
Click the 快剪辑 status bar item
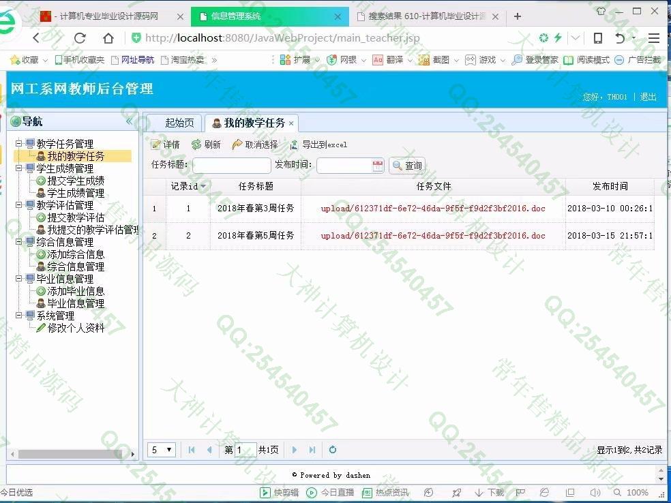coord(280,493)
